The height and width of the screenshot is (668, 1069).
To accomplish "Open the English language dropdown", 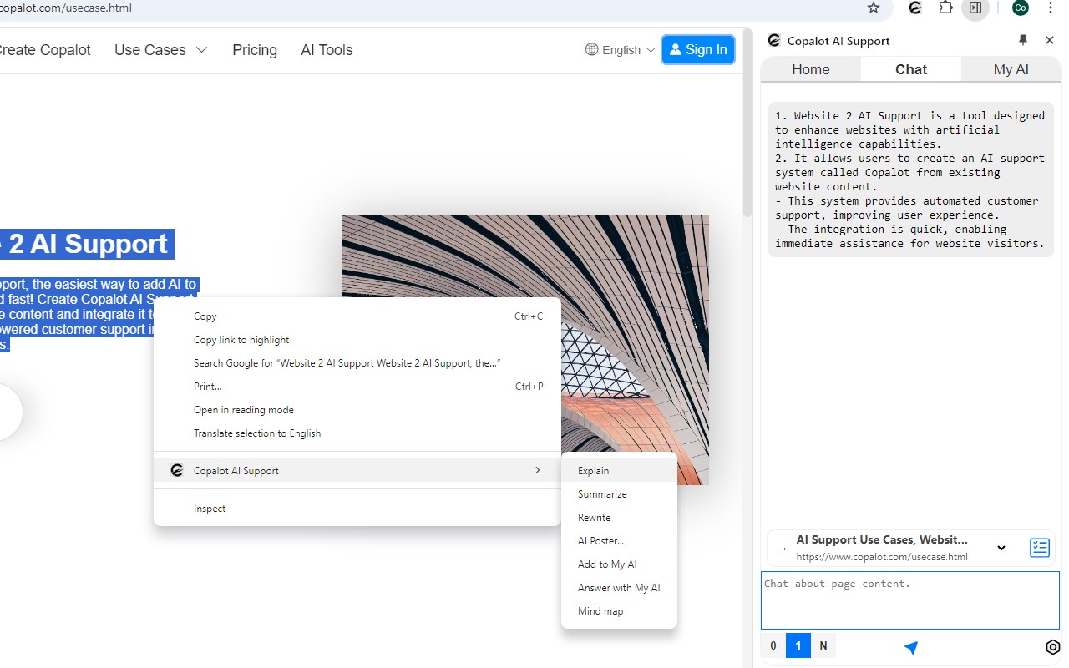I will (x=621, y=50).
